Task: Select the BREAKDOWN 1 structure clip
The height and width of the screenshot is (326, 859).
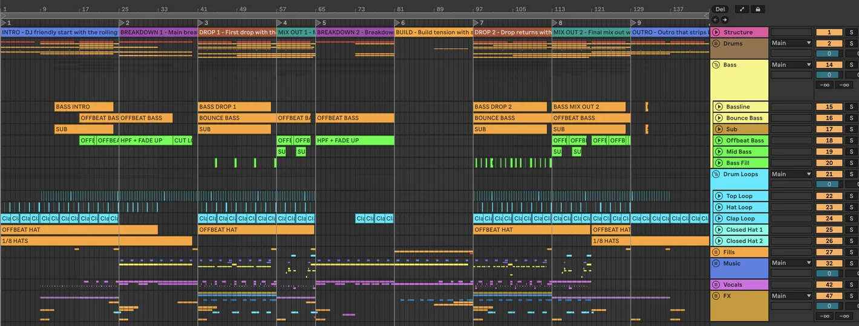Action: pos(158,32)
